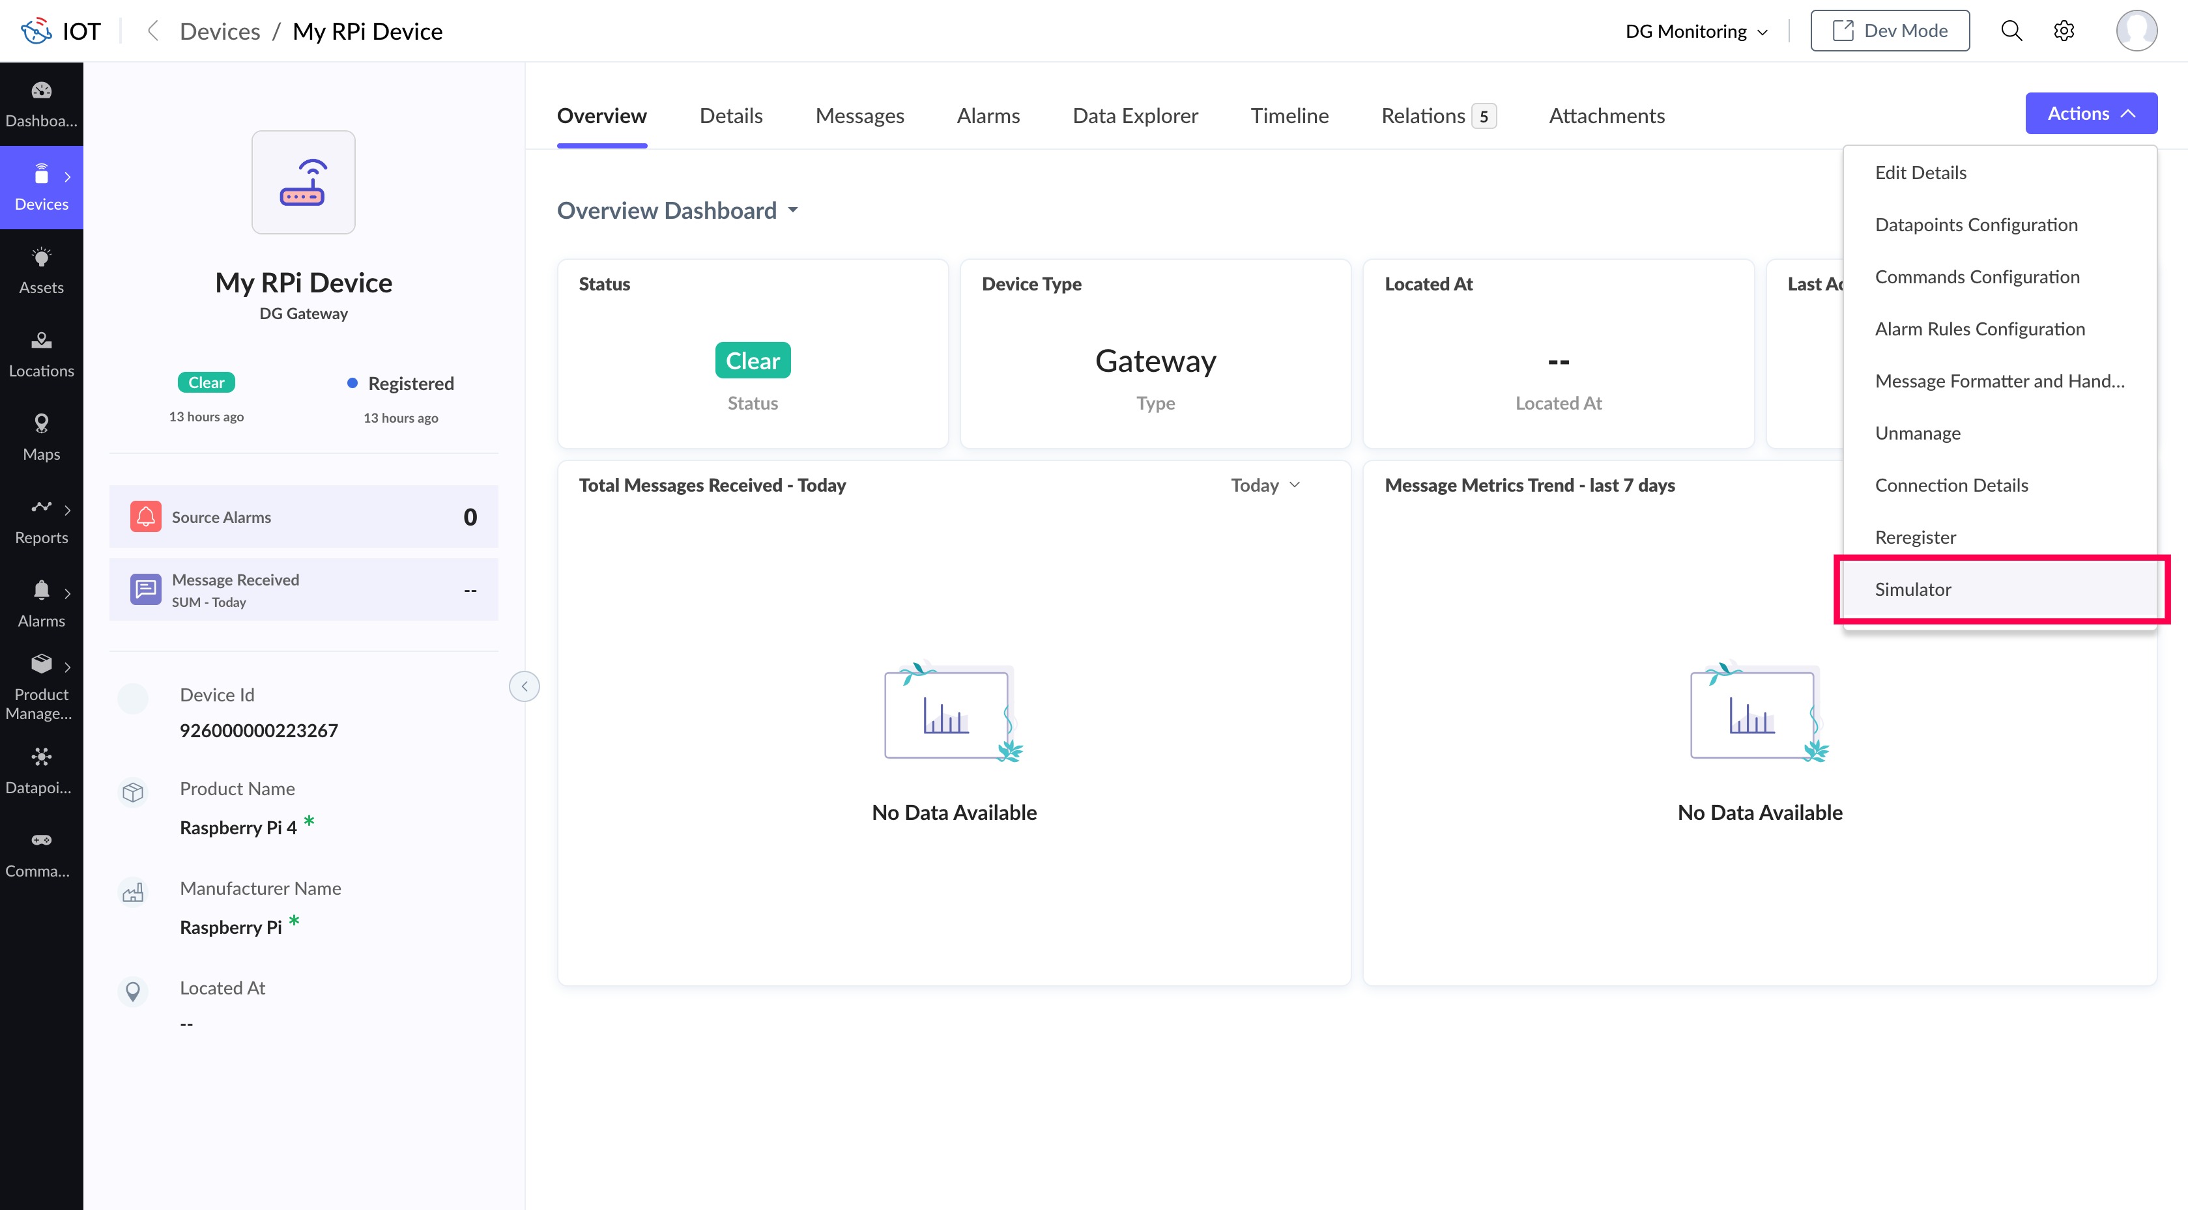Open the Datapoints sidebar icon
Image resolution: width=2188 pixels, height=1210 pixels.
pos(41,757)
